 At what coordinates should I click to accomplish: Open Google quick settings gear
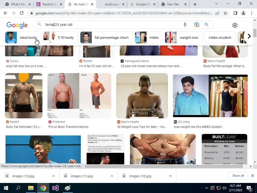(235, 25)
